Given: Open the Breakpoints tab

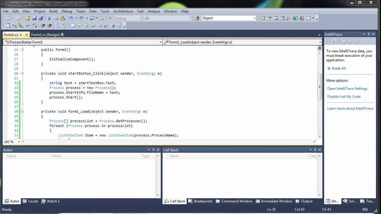Looking at the screenshot, I should 200,201.
